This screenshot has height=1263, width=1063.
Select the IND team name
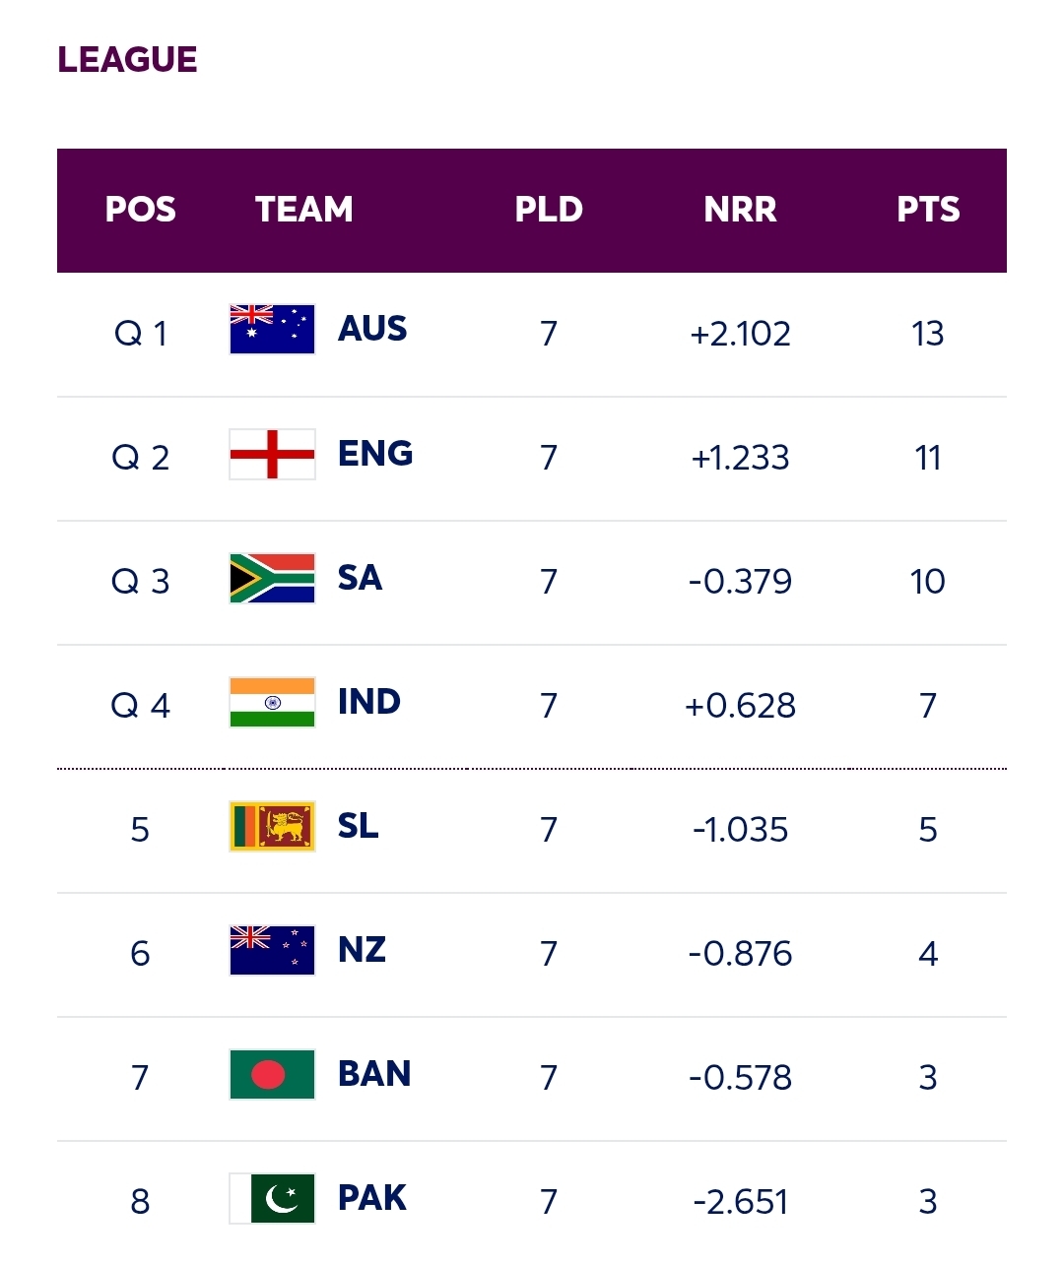369,702
